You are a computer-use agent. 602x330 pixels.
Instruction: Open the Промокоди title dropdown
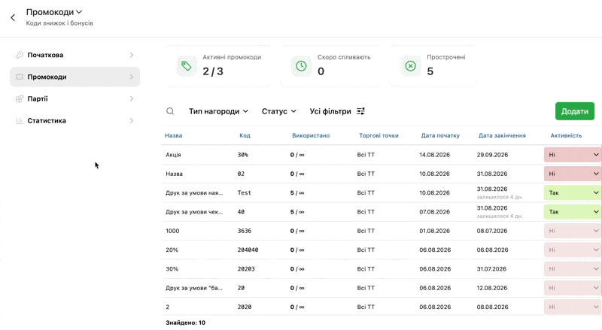[54, 12]
